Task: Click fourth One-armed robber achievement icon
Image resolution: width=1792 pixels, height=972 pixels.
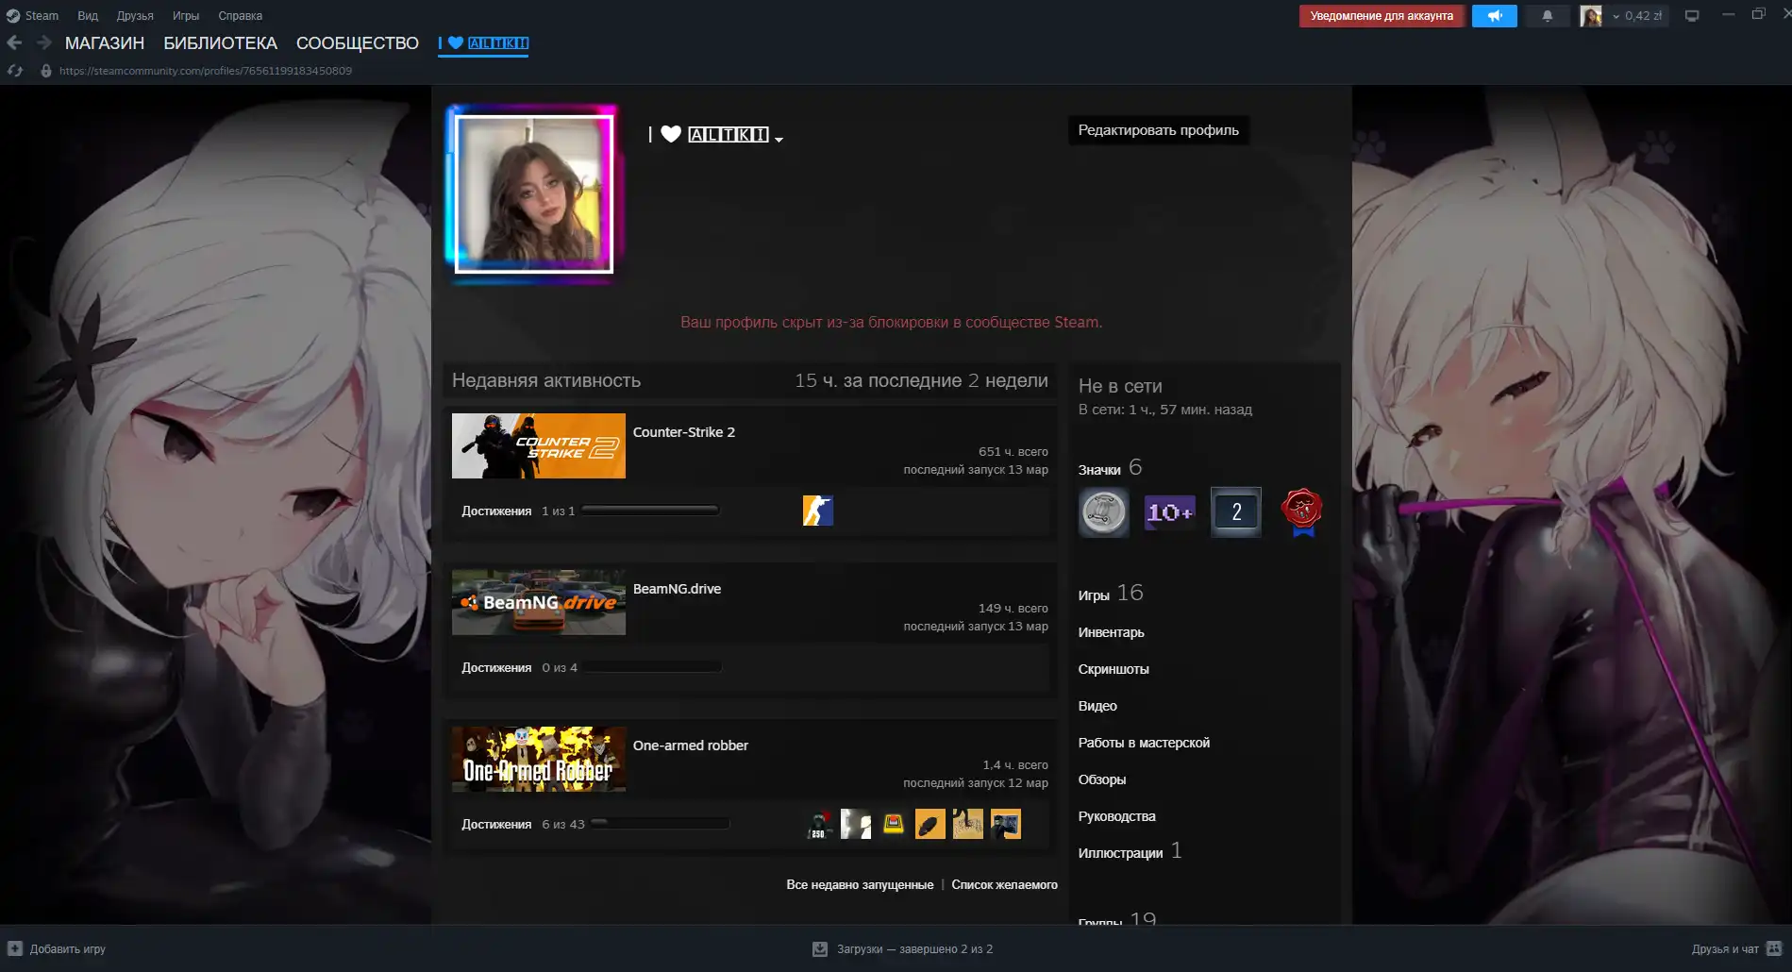Action: pos(930,824)
